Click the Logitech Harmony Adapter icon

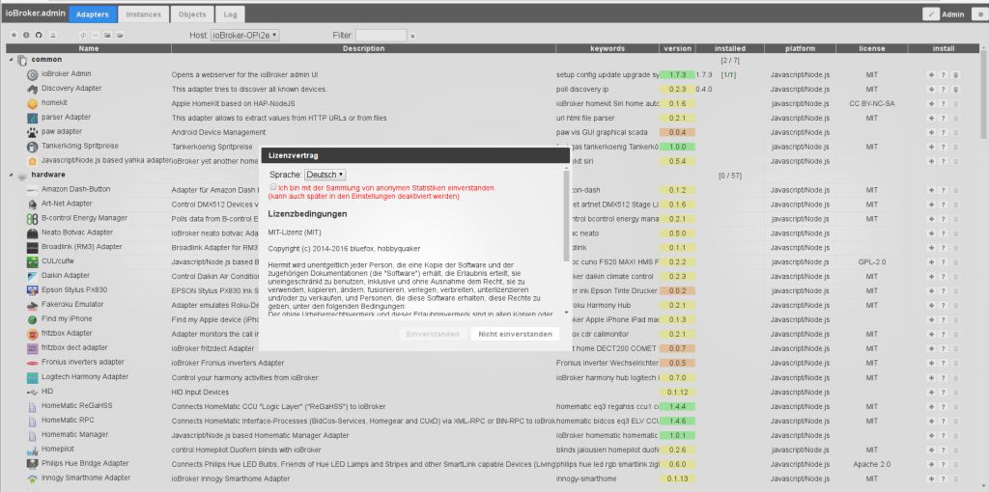click(x=32, y=377)
